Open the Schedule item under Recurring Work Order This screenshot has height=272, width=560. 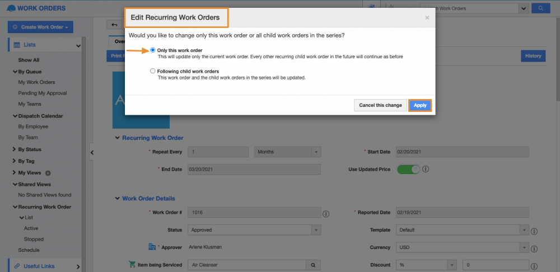pyautogui.click(x=29, y=250)
